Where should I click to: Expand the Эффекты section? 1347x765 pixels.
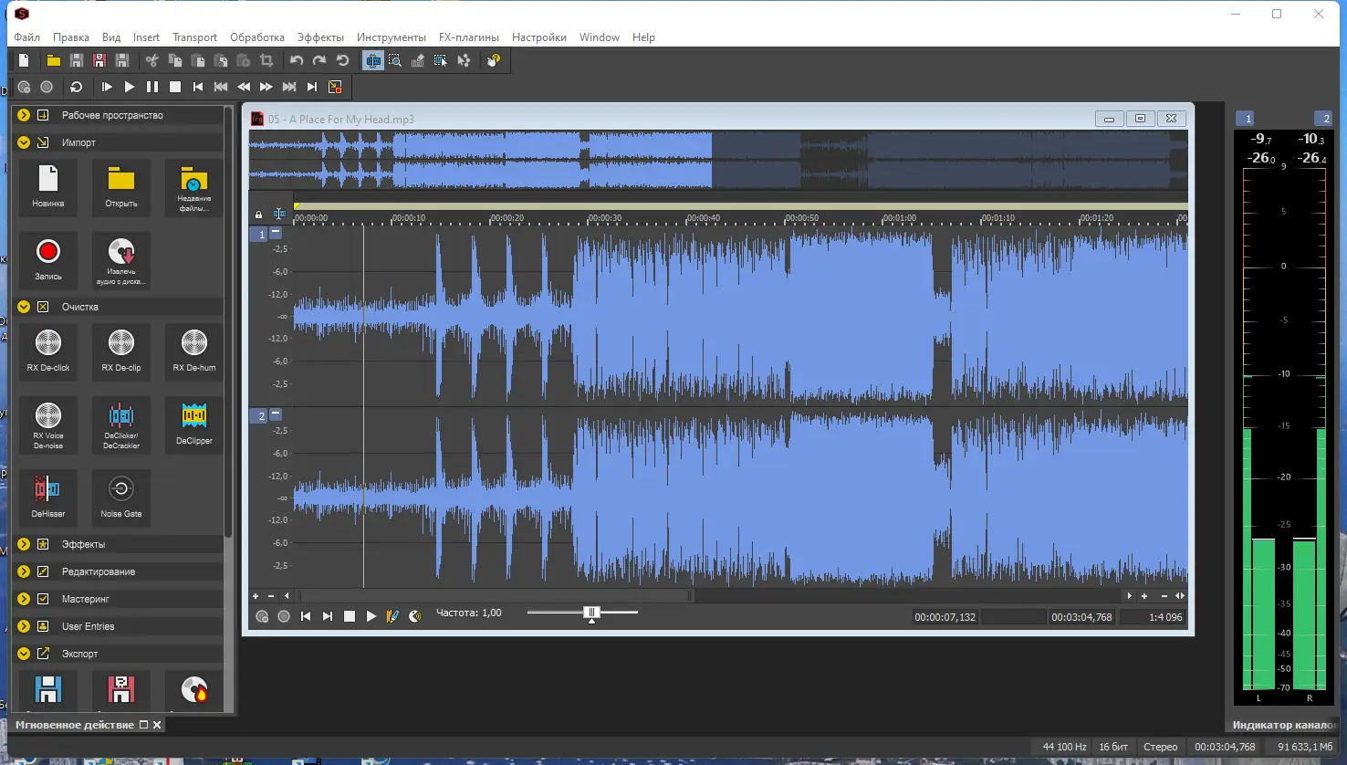tap(24, 544)
